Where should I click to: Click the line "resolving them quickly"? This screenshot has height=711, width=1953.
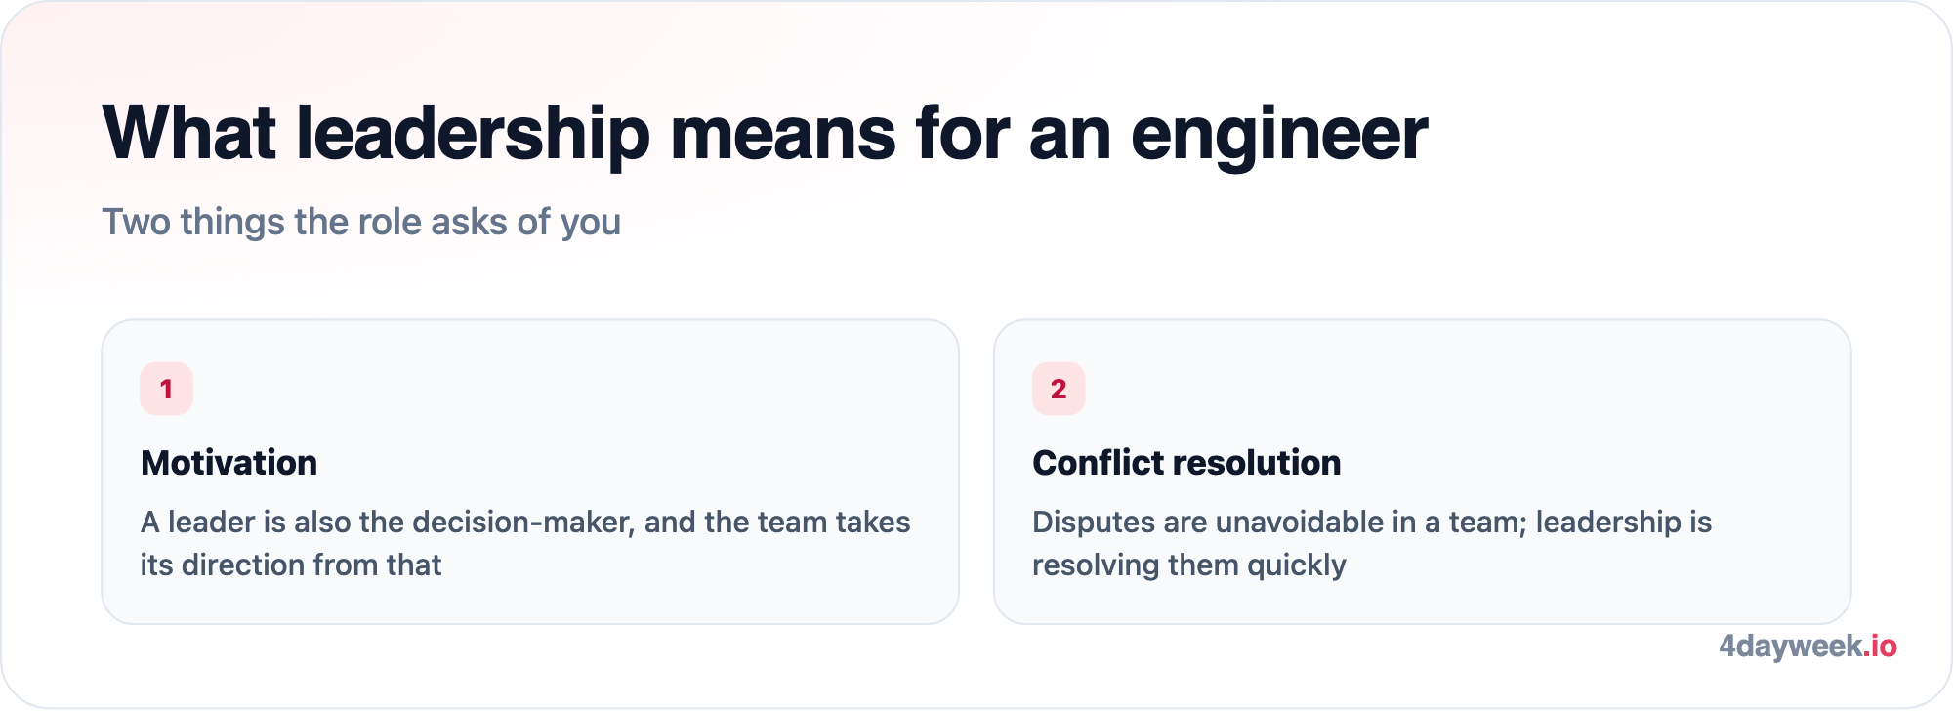tap(1189, 565)
